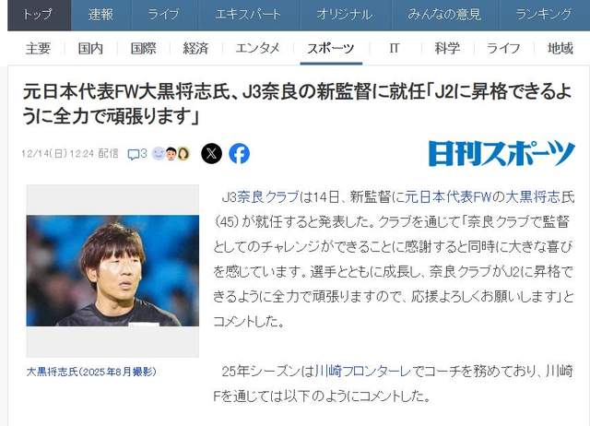This screenshot has height=426, width=590.
Task: Select 国内 news category
Action: coord(90,49)
